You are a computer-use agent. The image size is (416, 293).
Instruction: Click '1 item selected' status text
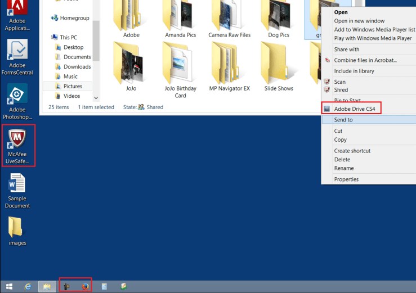[x=96, y=107]
